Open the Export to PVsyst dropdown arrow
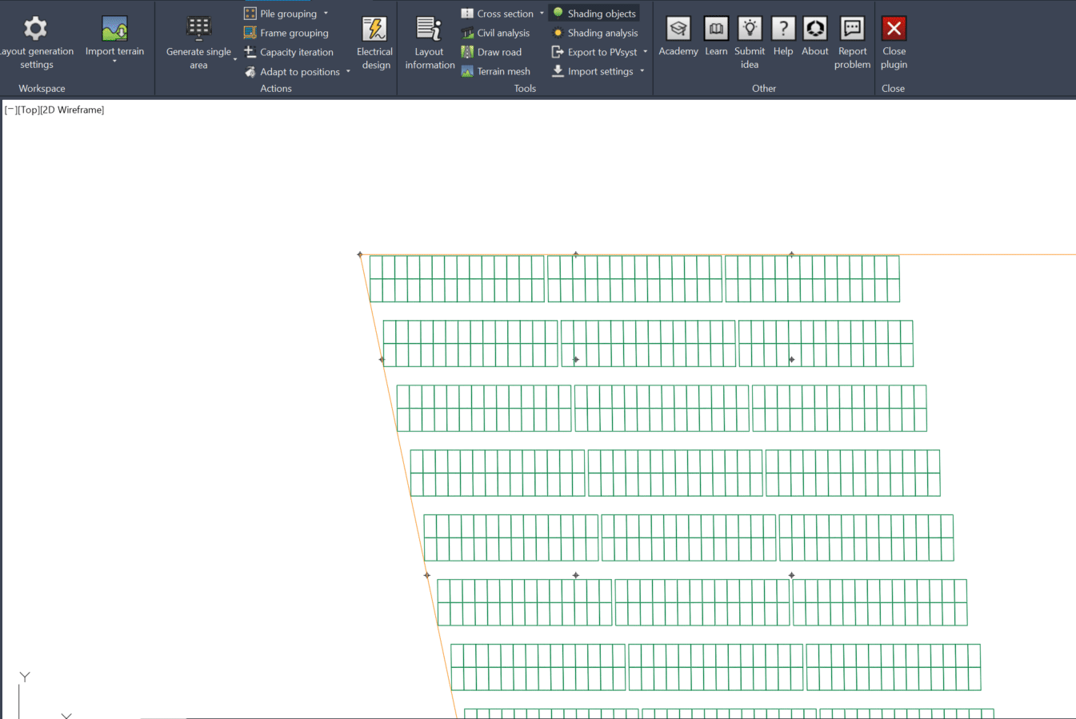Viewport: 1076px width, 719px height. pyautogui.click(x=646, y=52)
